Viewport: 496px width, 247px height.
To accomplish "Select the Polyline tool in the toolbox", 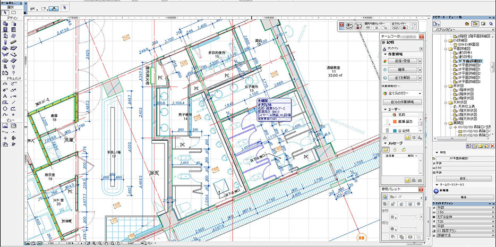I will tap(14, 109).
